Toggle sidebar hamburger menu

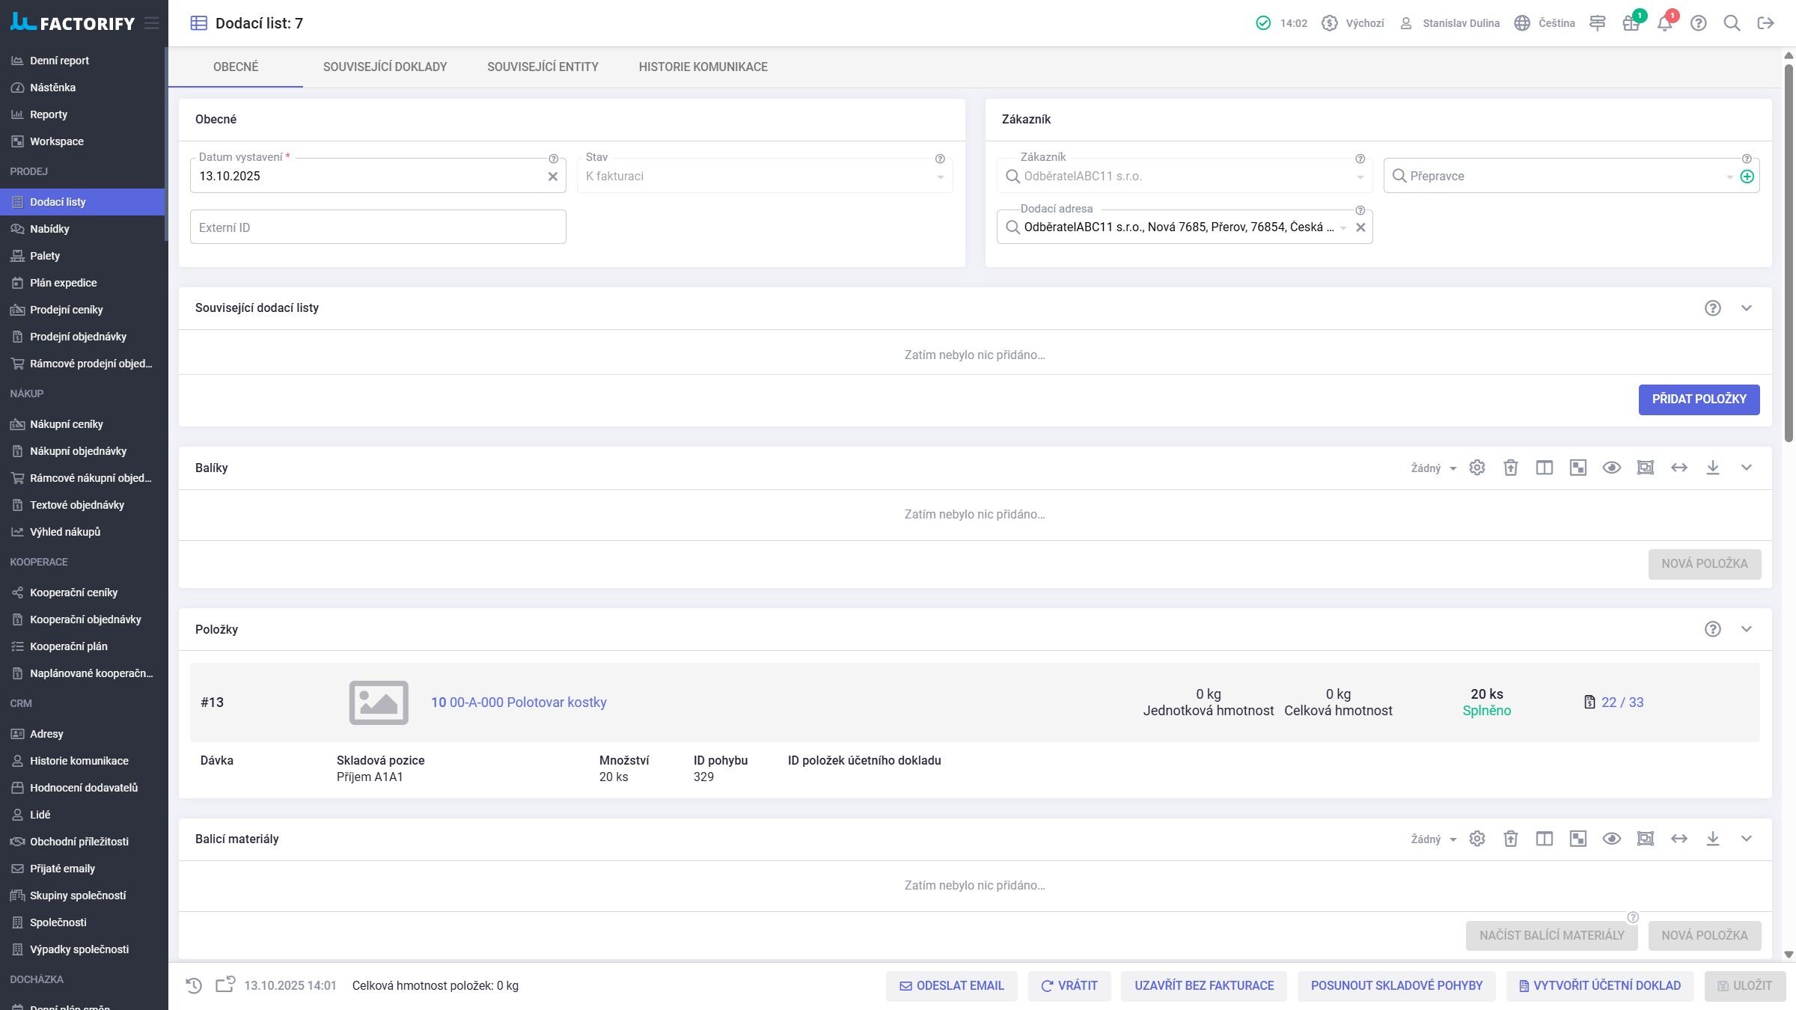pos(152,23)
